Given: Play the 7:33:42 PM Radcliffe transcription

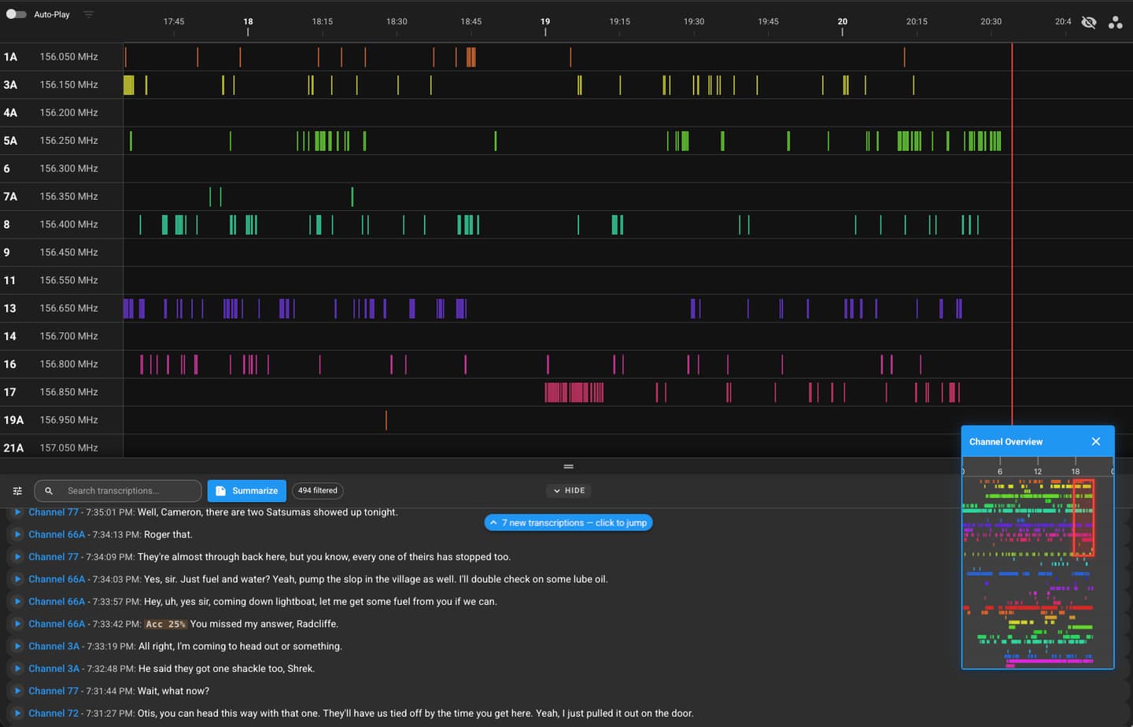Looking at the screenshot, I should (x=17, y=624).
